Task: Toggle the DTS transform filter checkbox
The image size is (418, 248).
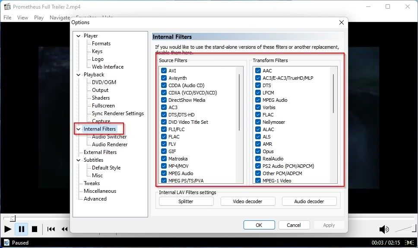Action: point(258,85)
